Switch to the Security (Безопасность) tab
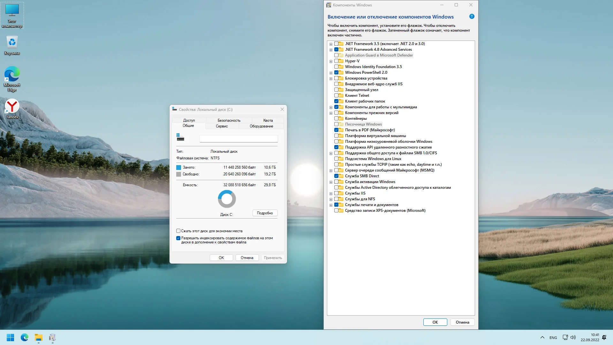Screen dimensions: 613x345 [229, 120]
